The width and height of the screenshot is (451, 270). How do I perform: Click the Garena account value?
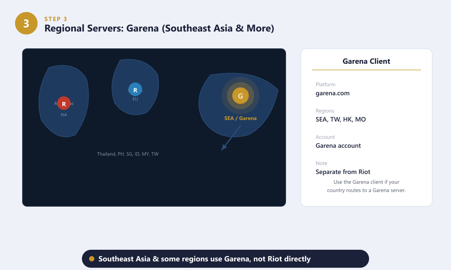[x=338, y=145]
